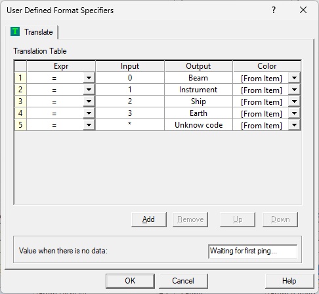Viewport: 319px width, 294px height.
Task: Expand the Color dropdown for the Instrument row
Action: [x=294, y=90]
